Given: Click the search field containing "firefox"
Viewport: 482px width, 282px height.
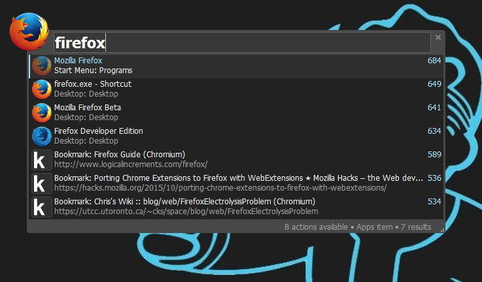Looking at the screenshot, I should (242, 42).
